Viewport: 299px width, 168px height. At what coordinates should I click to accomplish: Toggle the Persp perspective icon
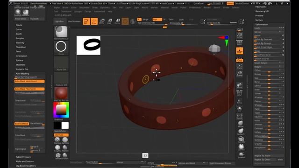[240, 42]
